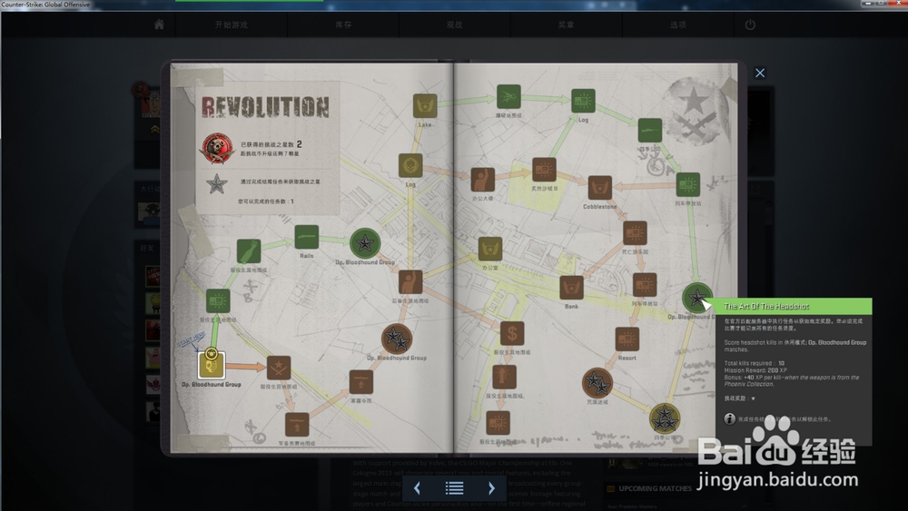Select the yellow 办公室 mission node
908x511 pixels.
(490, 250)
